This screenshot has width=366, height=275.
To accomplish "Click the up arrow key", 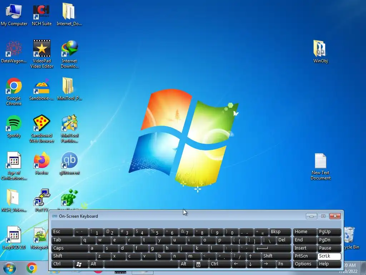I will [x=253, y=256].
